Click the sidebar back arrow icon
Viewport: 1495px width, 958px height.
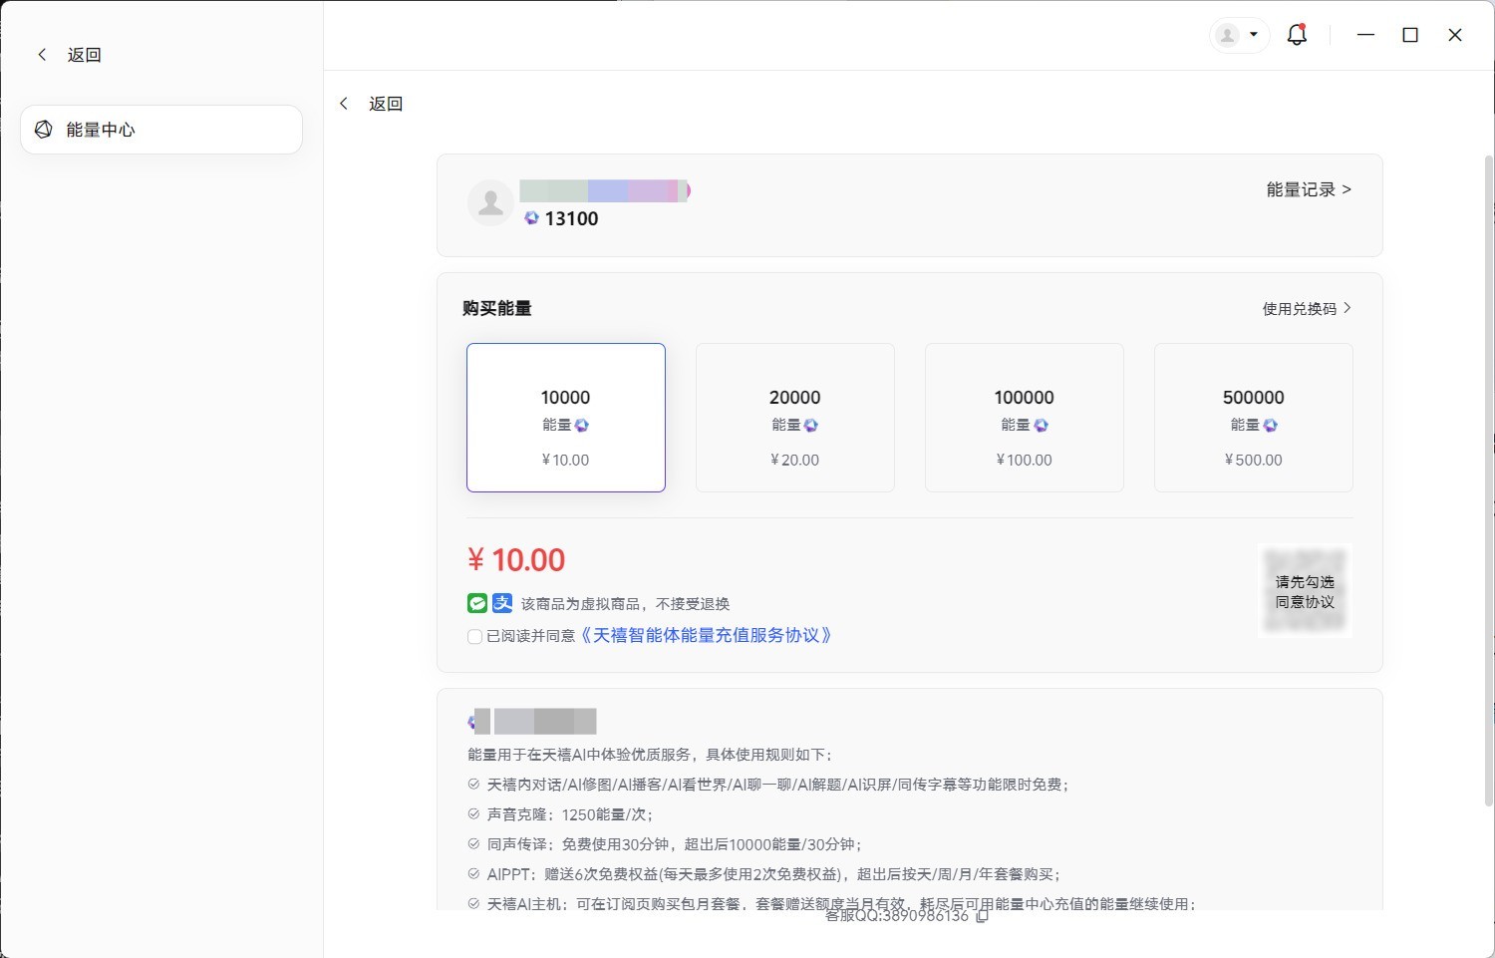click(42, 55)
